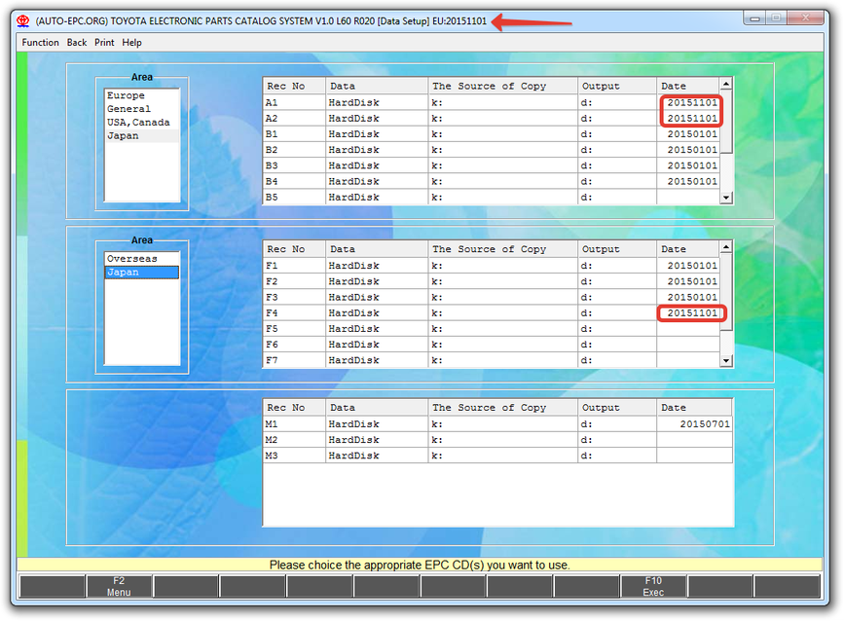Click the A1 date value 20151101
Viewport: 844px width, 621px height.
click(692, 102)
